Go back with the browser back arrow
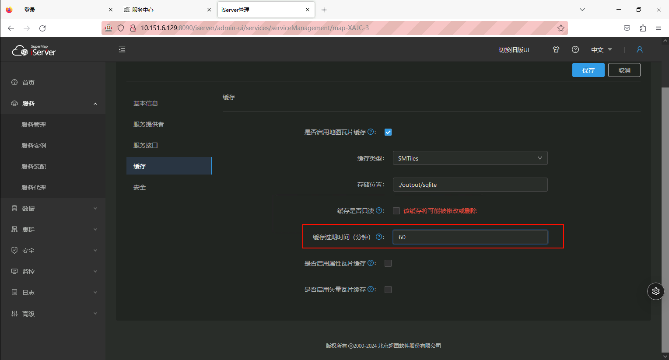 click(11, 28)
